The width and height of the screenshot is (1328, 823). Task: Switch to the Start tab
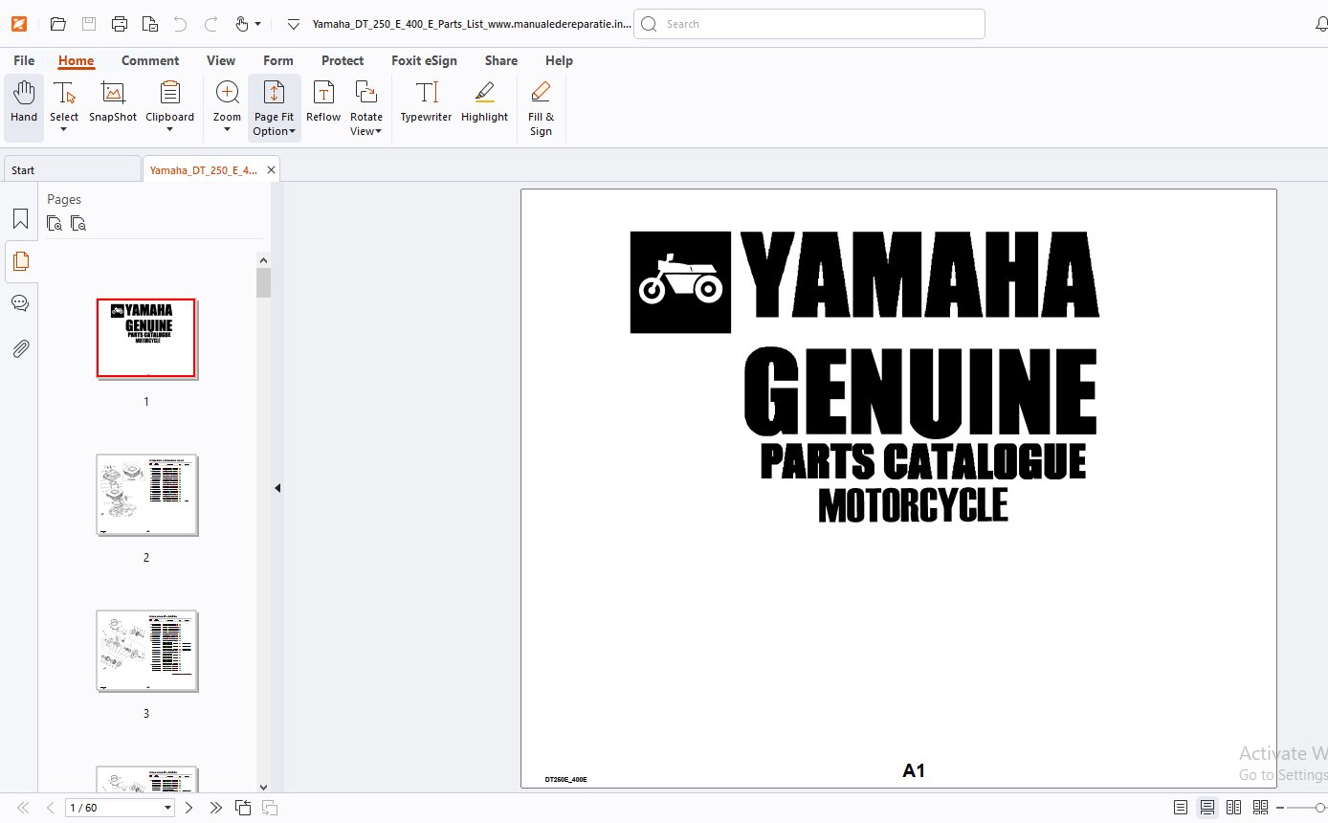(x=72, y=170)
